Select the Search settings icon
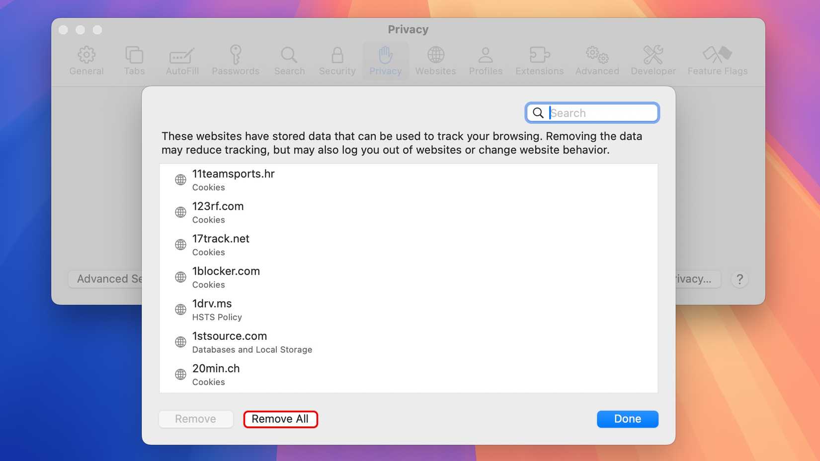The height and width of the screenshot is (461, 820). pyautogui.click(x=289, y=60)
